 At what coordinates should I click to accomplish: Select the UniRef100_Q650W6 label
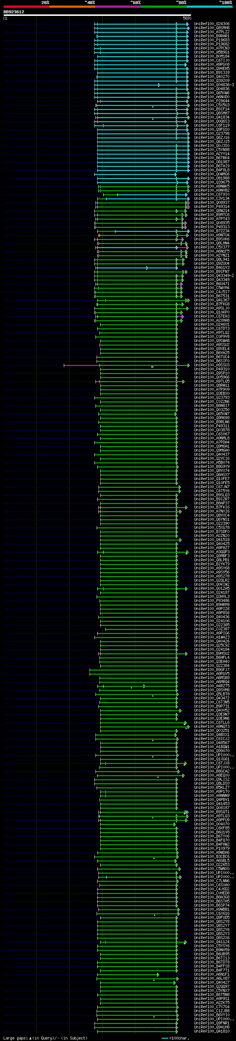pyautogui.click(x=212, y=93)
